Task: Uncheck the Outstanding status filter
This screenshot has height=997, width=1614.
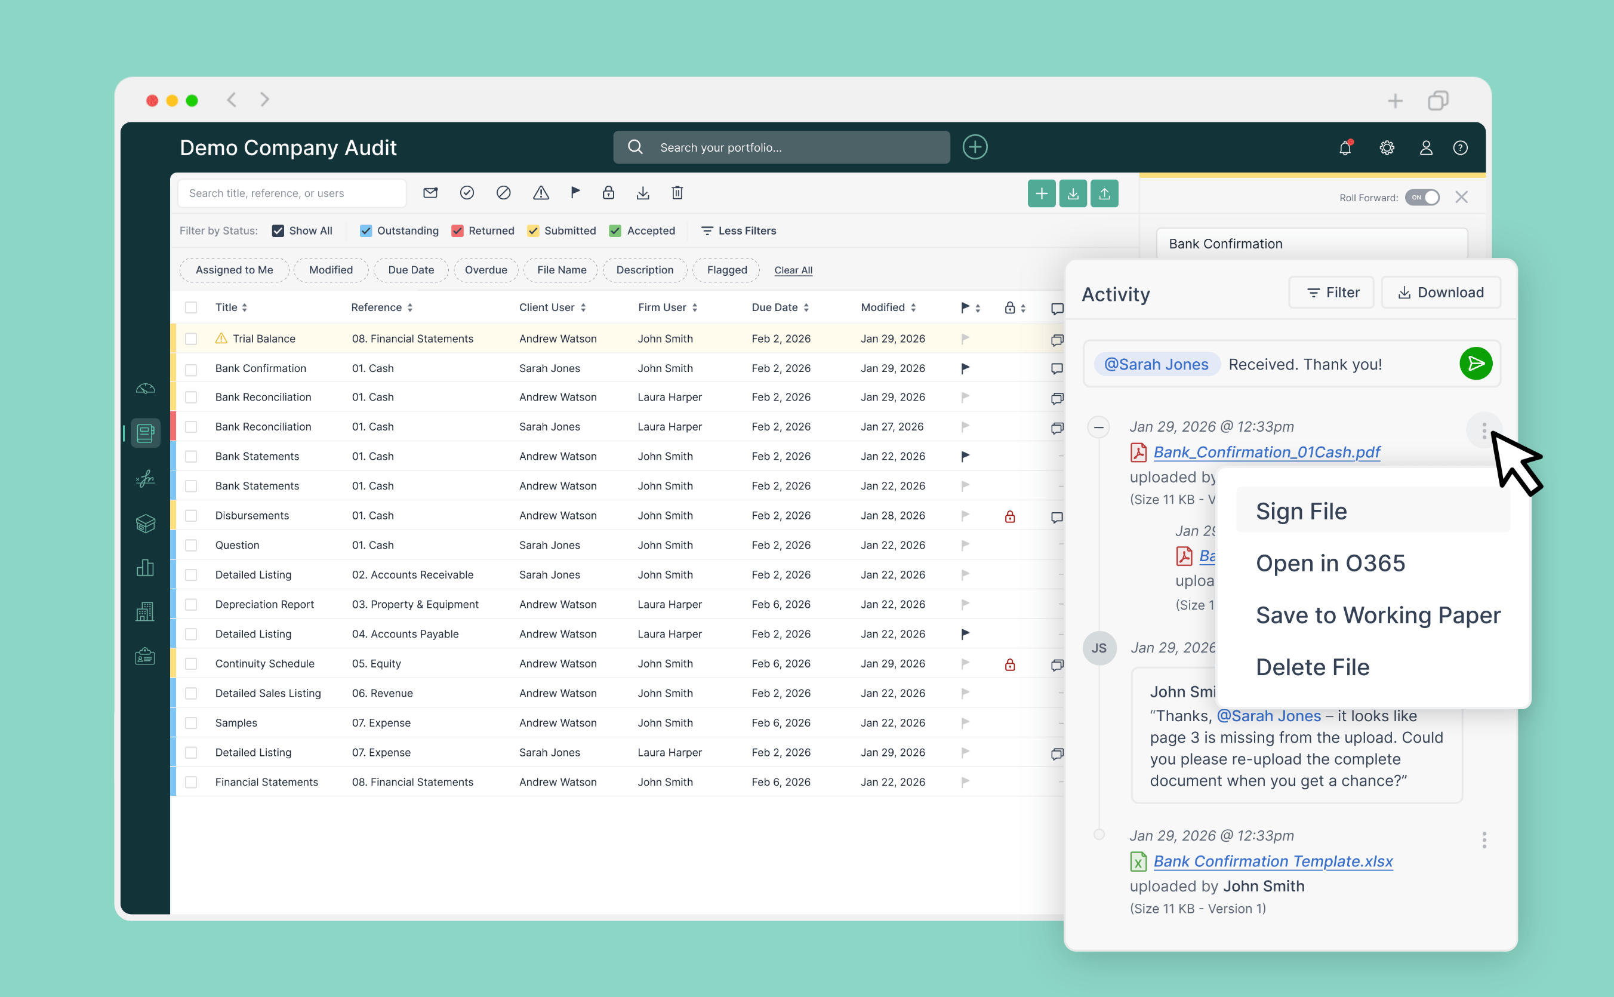Action: pyautogui.click(x=365, y=231)
